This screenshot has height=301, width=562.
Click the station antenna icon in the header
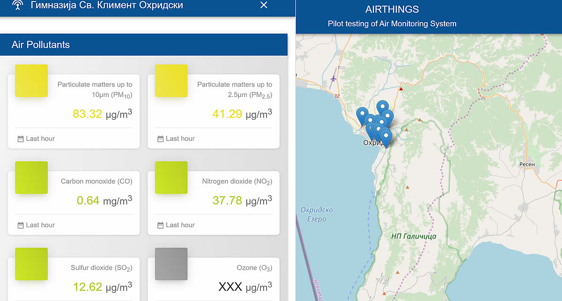tap(17, 5)
